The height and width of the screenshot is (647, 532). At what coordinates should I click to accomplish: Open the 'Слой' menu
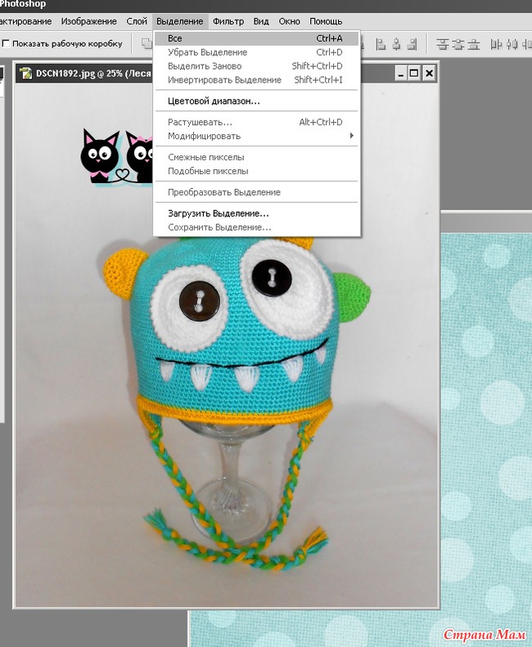pos(137,20)
